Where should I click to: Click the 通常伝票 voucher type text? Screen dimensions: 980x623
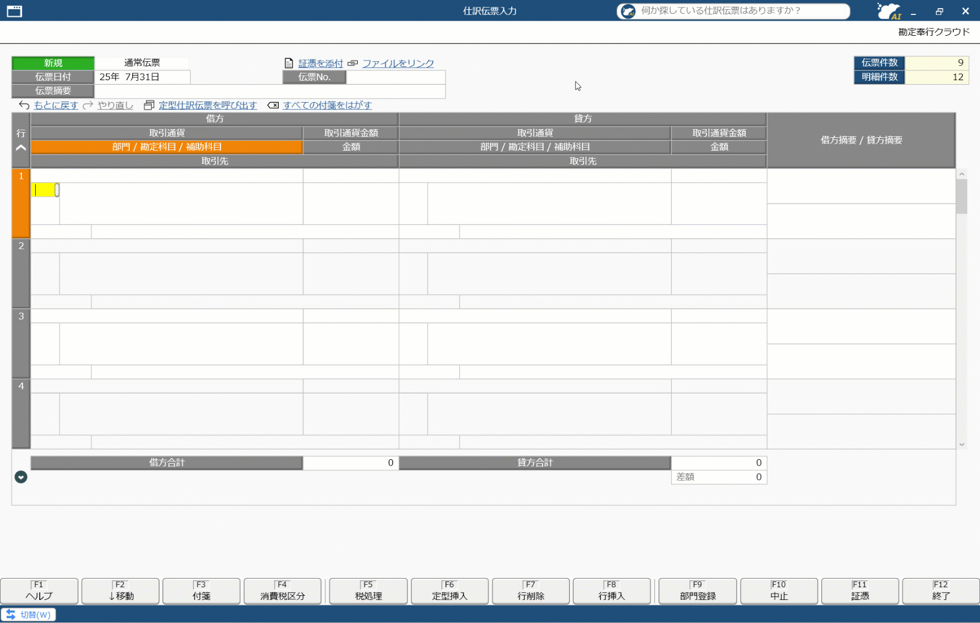(x=142, y=62)
